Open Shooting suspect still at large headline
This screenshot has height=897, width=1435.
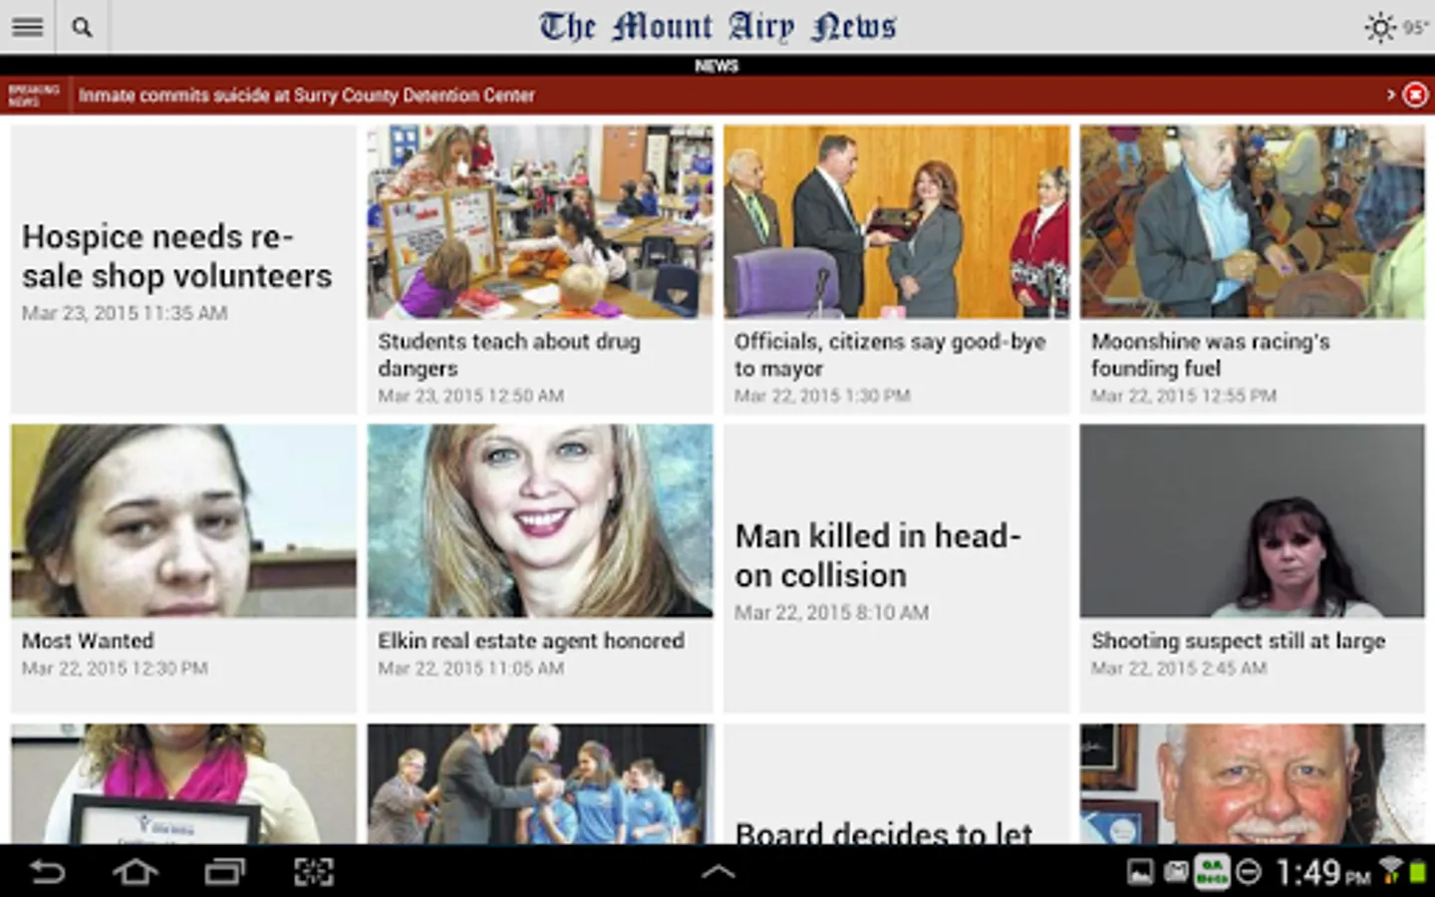point(1238,641)
